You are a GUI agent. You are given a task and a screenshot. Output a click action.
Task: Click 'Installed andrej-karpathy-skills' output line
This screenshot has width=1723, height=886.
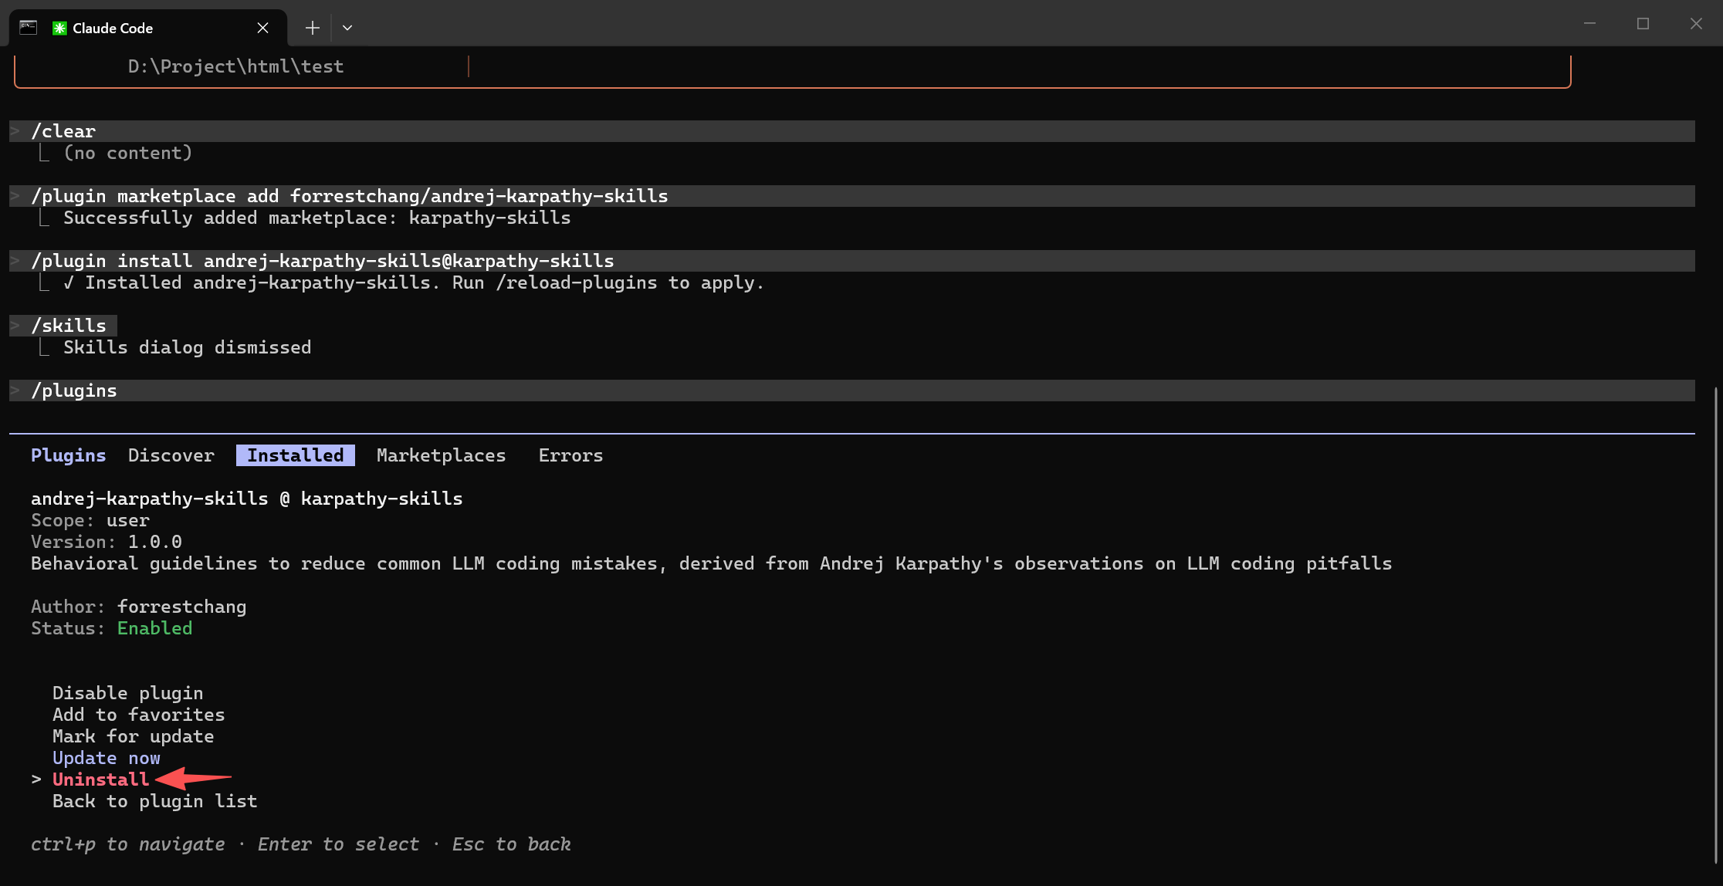click(x=414, y=282)
